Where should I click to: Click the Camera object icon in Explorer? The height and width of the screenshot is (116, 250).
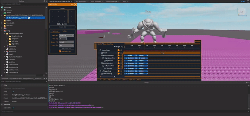tap(5, 10)
